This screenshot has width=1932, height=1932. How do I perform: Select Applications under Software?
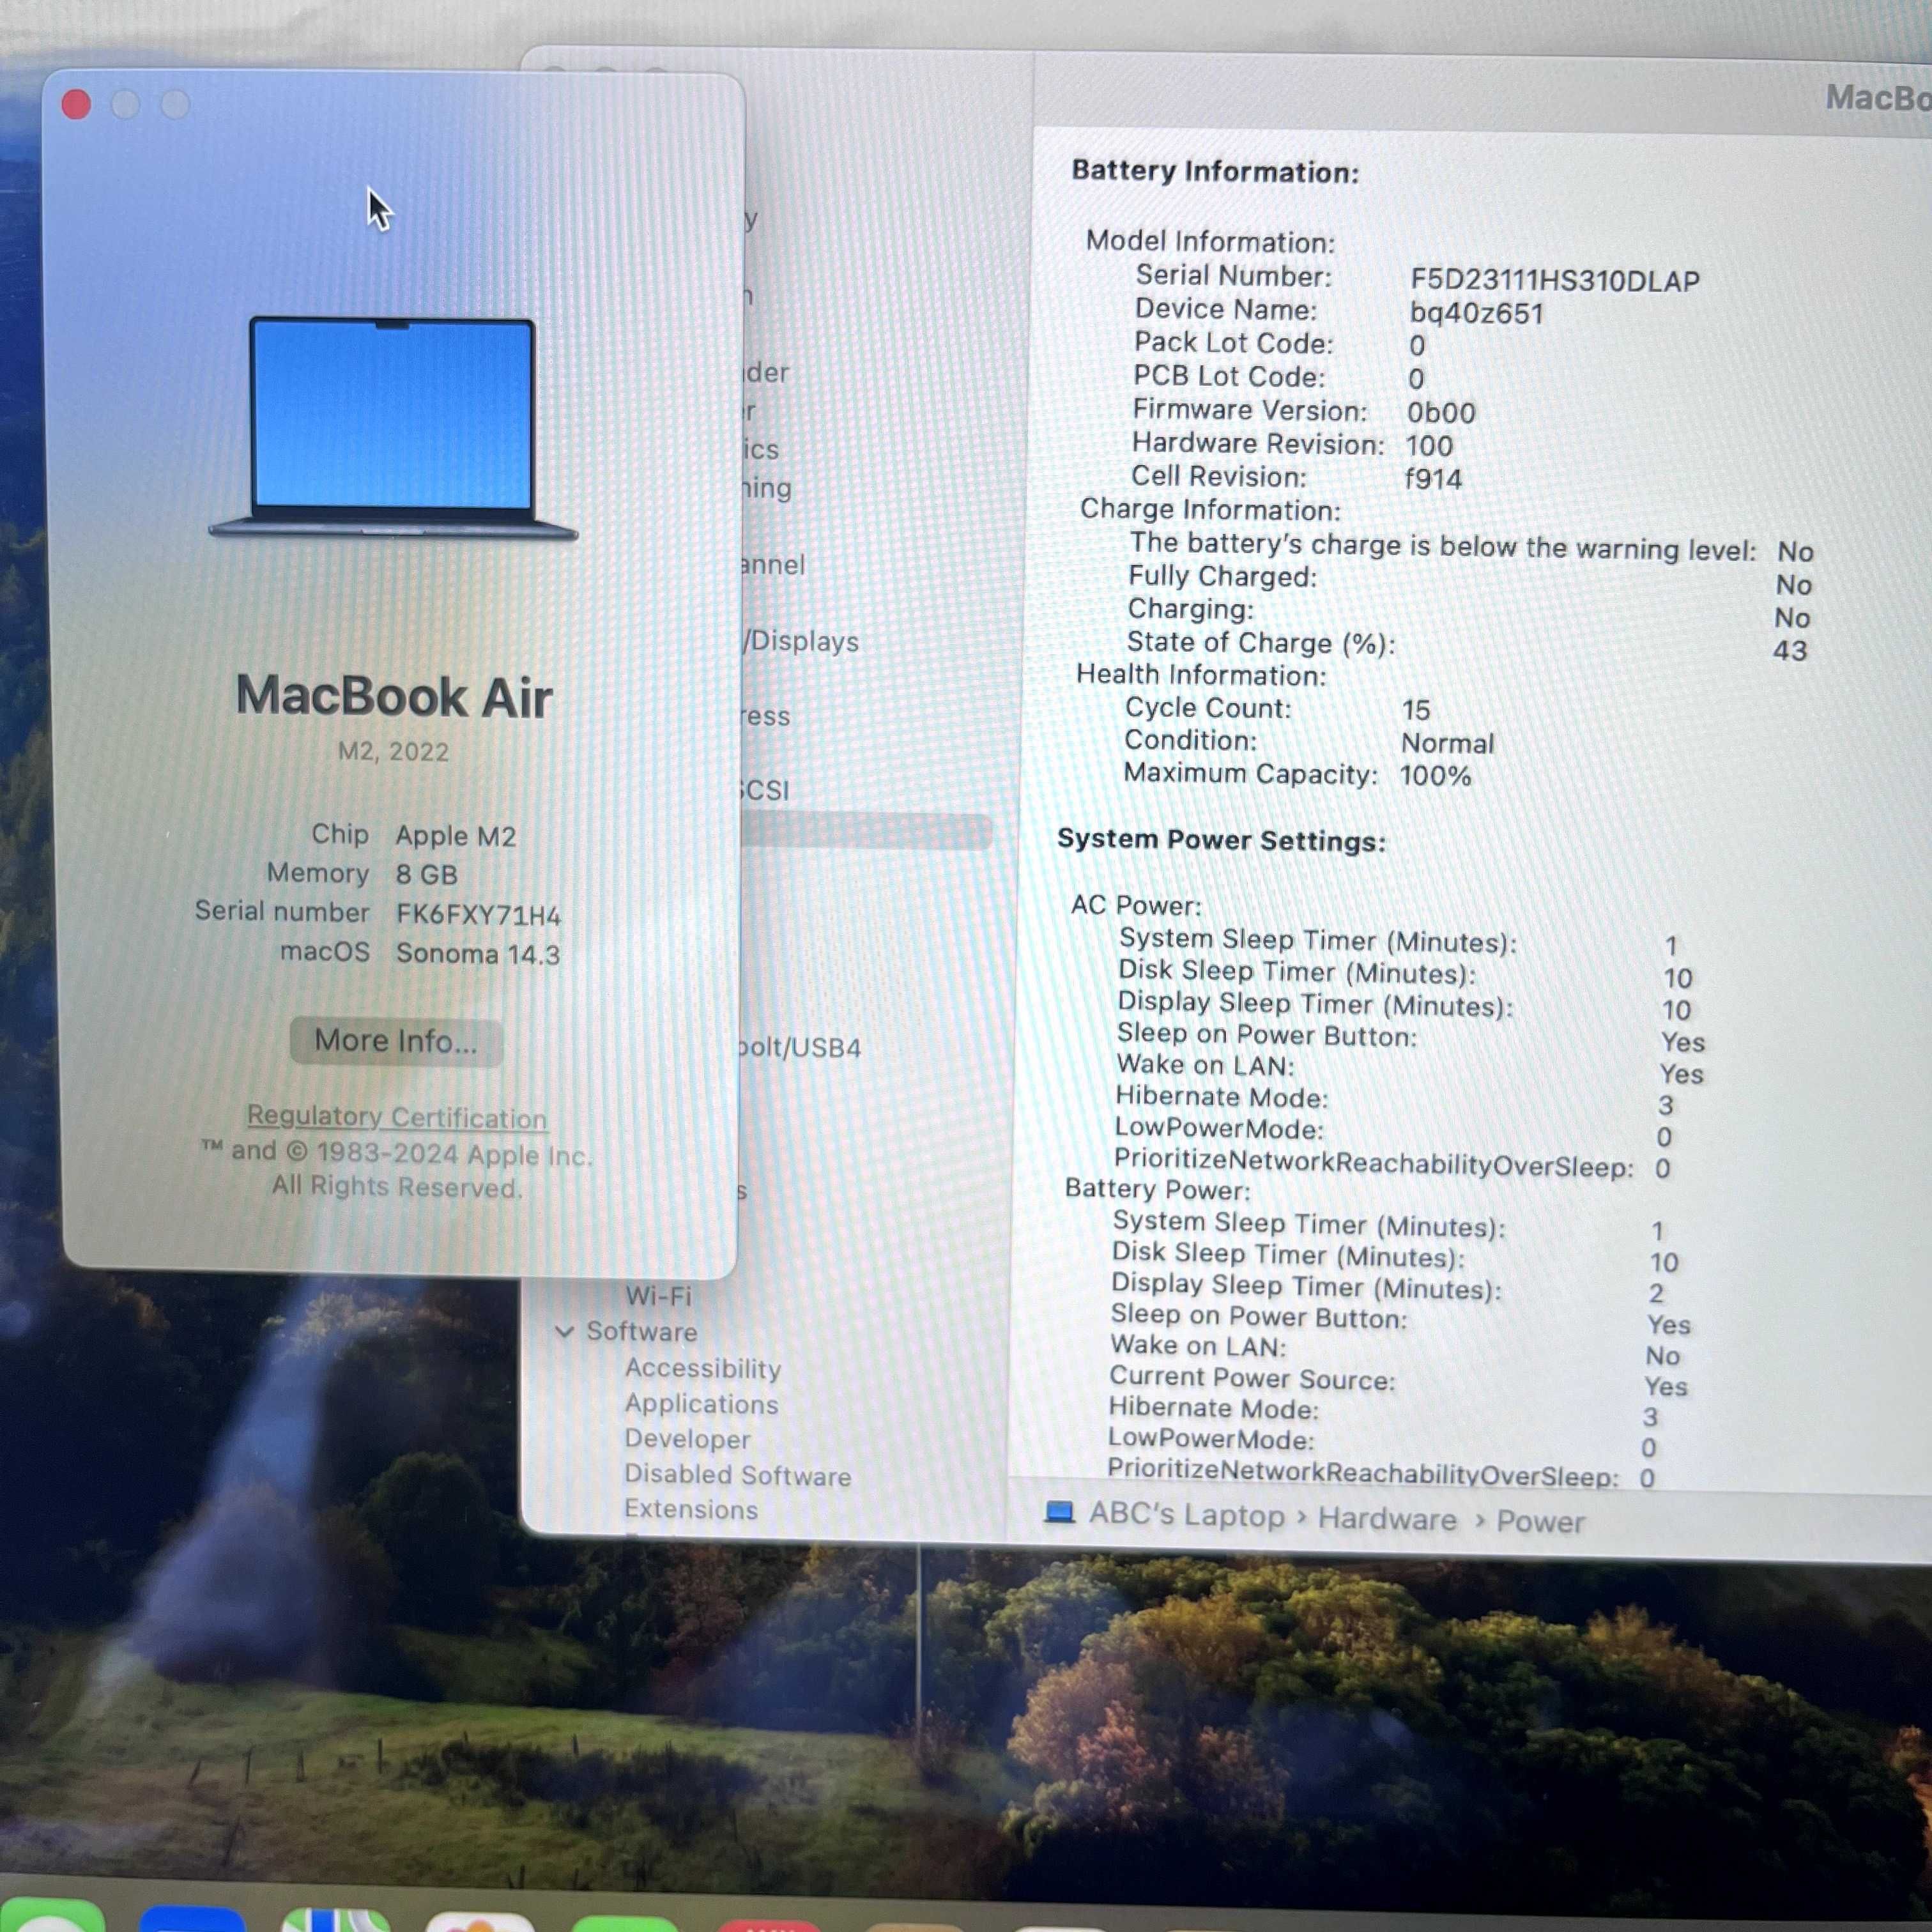701,1404
